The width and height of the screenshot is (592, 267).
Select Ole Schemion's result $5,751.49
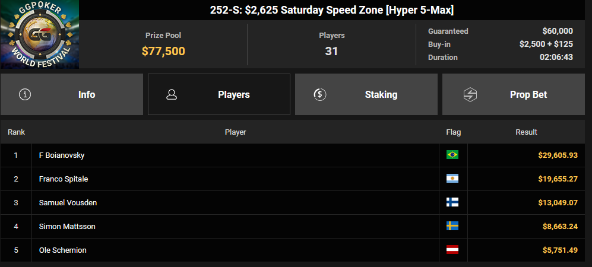click(560, 250)
